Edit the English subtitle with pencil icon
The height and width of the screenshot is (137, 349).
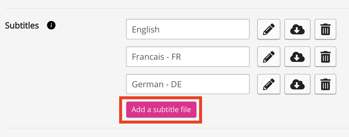[x=268, y=29]
